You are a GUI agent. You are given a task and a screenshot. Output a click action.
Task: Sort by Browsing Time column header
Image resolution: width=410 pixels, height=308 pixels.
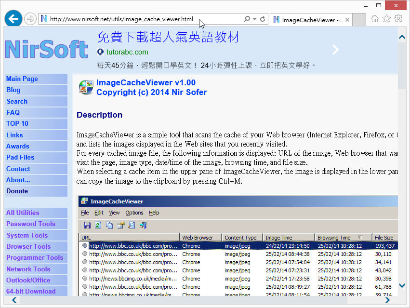pos(343,237)
